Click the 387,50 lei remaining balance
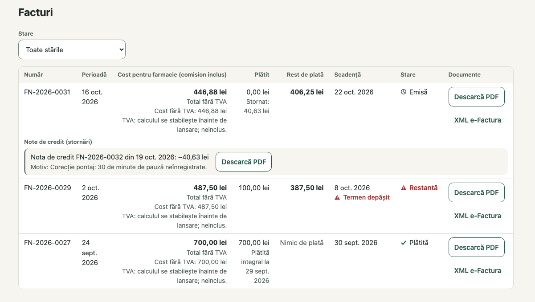Viewport: 535px width, 302px height. pyautogui.click(x=307, y=188)
